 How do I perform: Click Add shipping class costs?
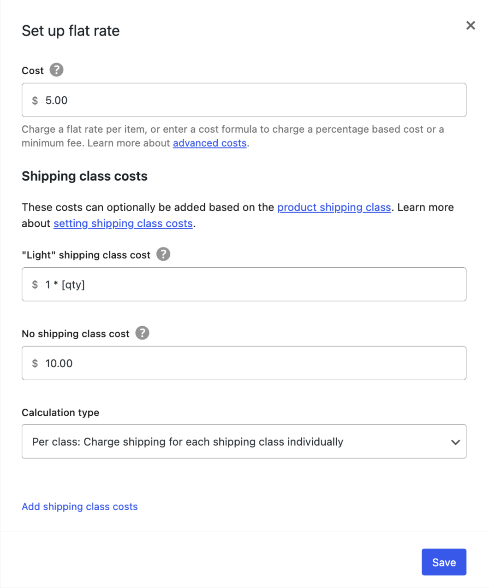pos(79,506)
